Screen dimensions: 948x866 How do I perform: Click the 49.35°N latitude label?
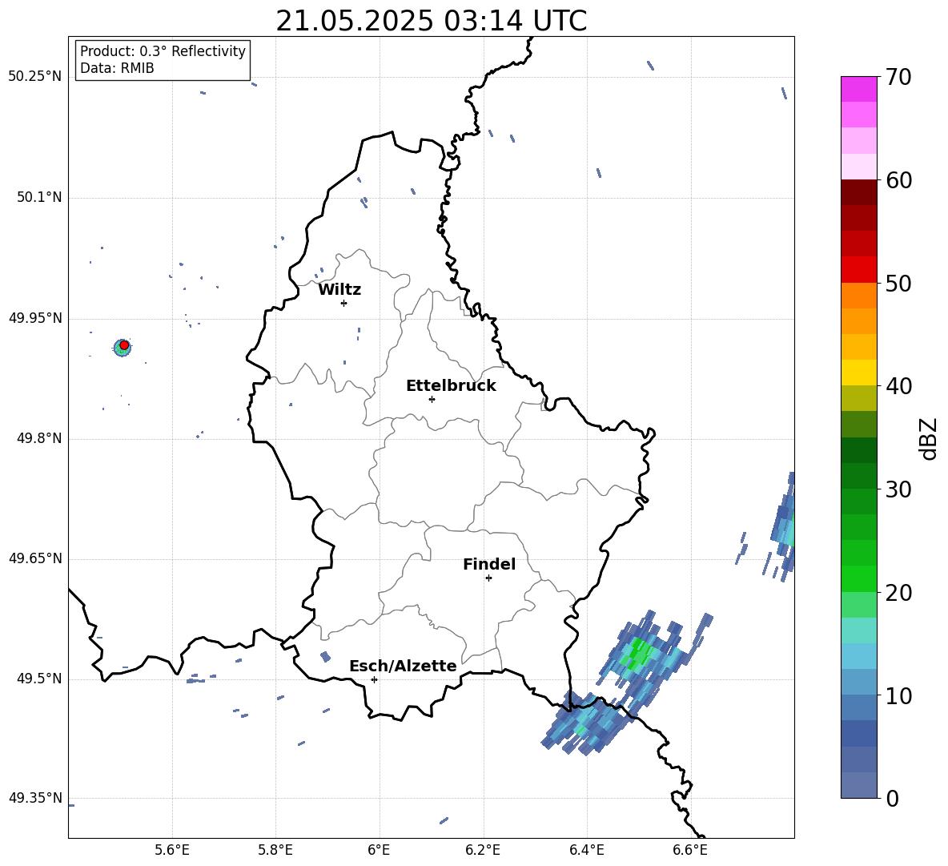(x=35, y=798)
